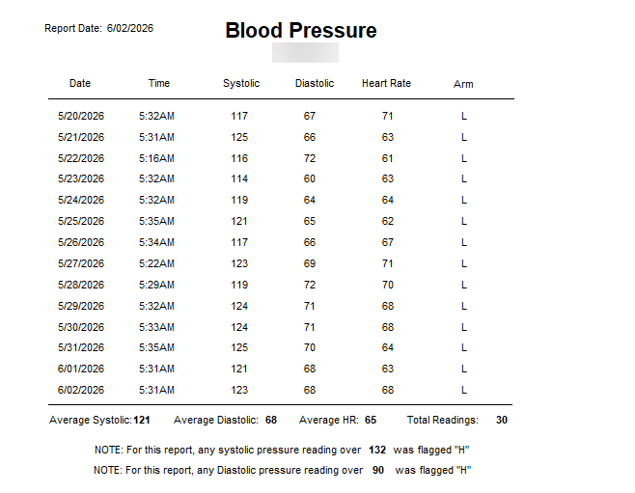Click the Blood Pressure report title
This screenshot has height=493, width=635.
301,31
